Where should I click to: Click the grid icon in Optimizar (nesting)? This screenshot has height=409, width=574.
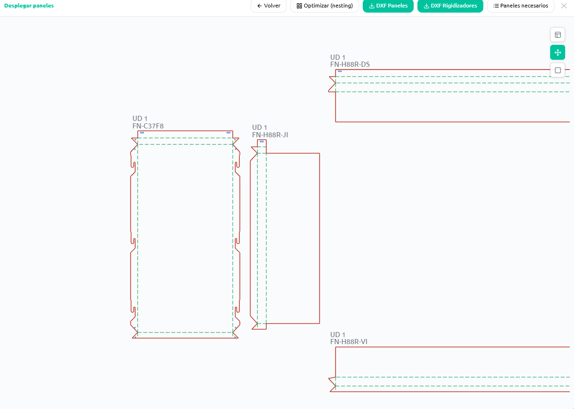(x=299, y=6)
